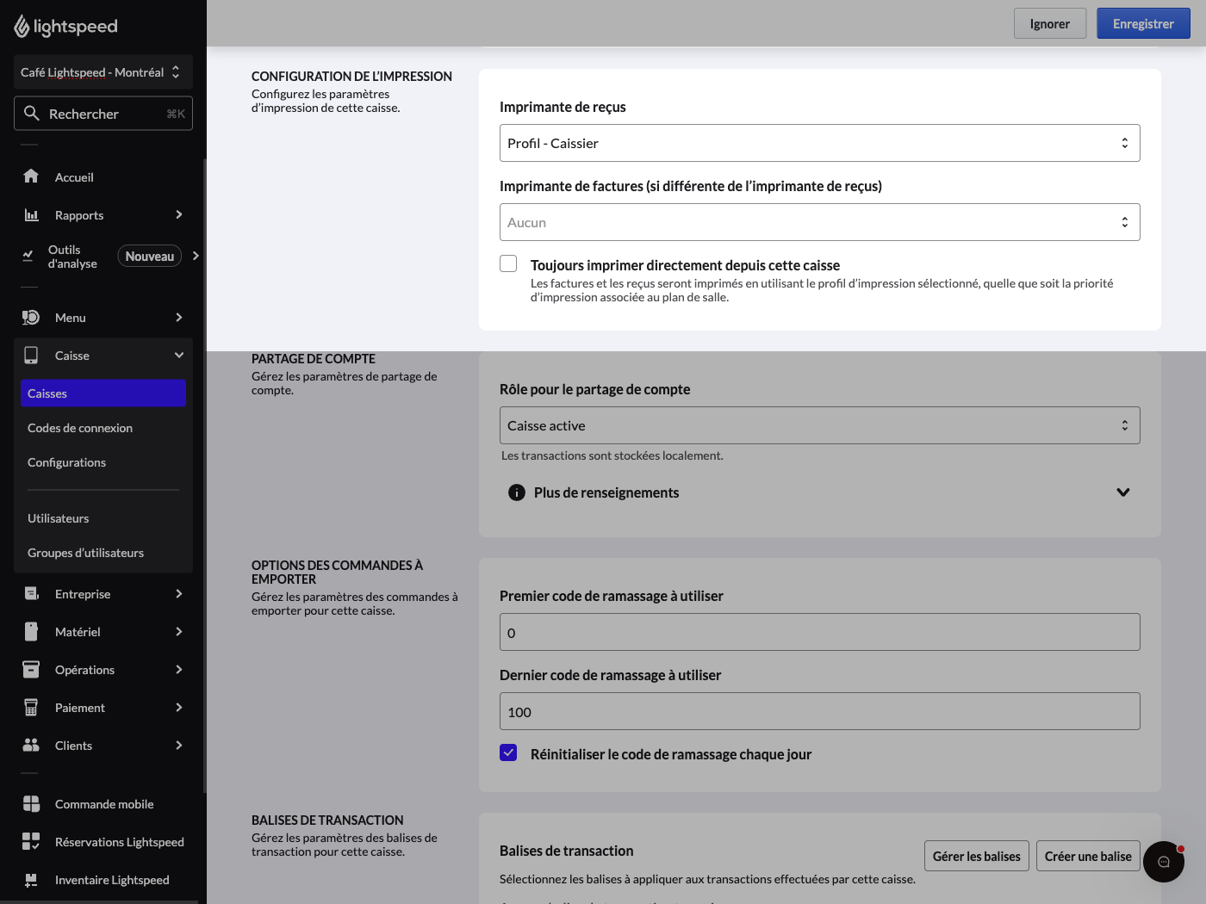1206x904 pixels.
Task: Open the Imprimante de reçus dropdown
Action: pyautogui.click(x=820, y=143)
